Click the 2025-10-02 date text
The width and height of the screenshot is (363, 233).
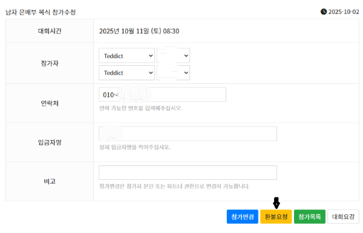(x=344, y=12)
